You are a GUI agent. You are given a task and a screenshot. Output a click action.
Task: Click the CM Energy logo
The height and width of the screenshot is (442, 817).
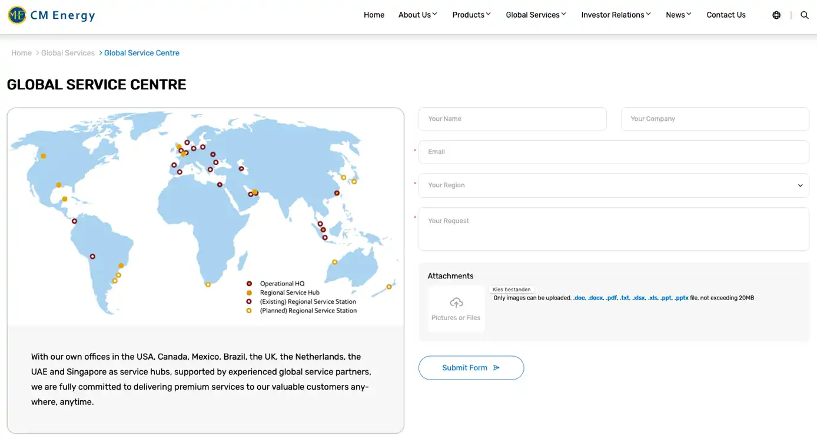tap(51, 15)
